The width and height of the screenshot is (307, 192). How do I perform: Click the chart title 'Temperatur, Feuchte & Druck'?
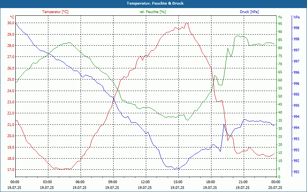tap(155, 3)
